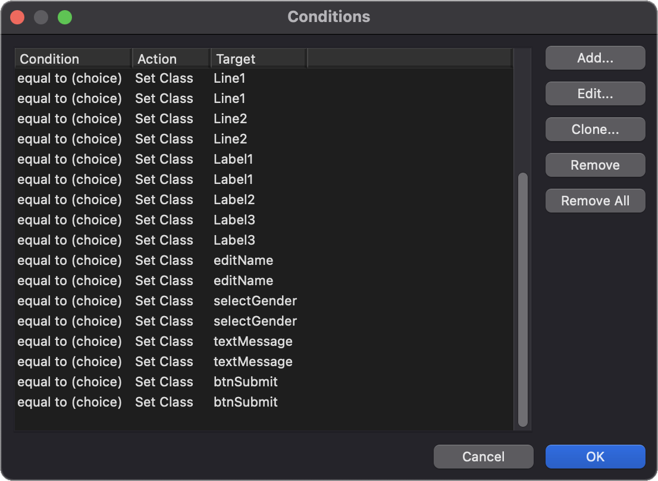Open the Edit... condition dialog
This screenshot has height=481, width=658.
point(595,93)
